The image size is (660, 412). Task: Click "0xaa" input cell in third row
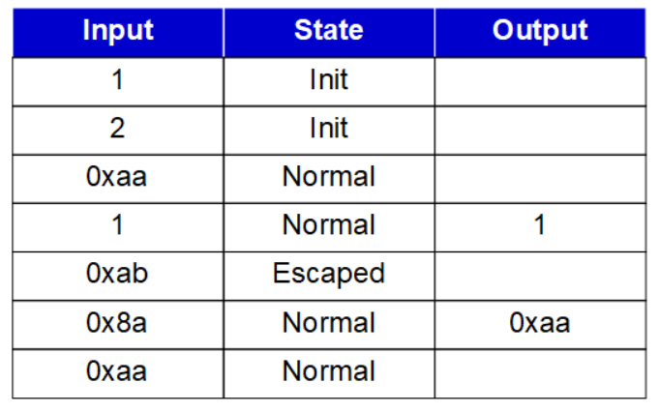[x=117, y=177]
